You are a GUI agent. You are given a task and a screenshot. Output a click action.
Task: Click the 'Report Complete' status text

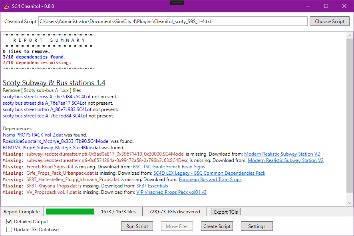(x=22, y=212)
